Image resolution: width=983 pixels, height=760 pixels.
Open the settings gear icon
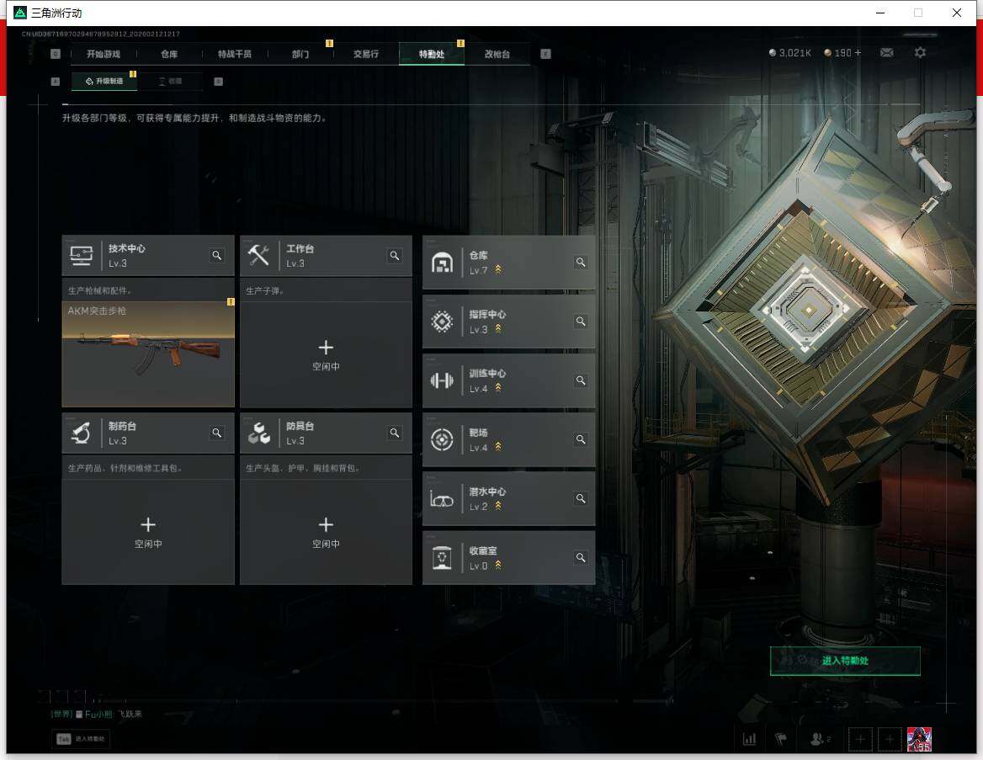point(920,53)
